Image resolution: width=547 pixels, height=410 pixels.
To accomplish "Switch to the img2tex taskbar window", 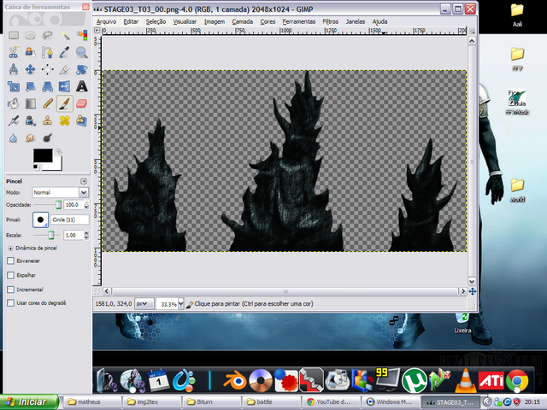I will pos(152,402).
